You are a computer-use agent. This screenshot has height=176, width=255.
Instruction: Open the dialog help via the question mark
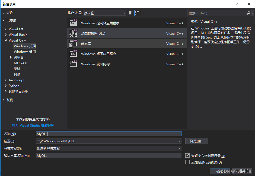237,4
